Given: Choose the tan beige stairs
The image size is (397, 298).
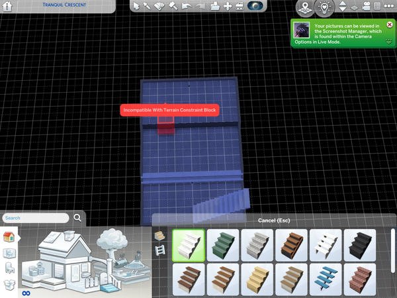Looking at the screenshot, I should click(291, 279).
